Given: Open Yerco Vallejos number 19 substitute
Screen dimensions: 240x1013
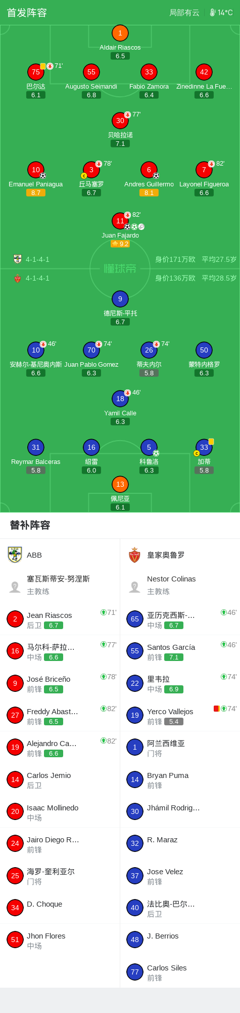Looking at the screenshot, I should click(x=180, y=715).
